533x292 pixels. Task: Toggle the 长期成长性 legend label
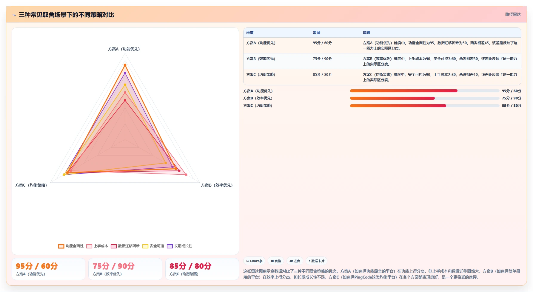click(x=183, y=246)
